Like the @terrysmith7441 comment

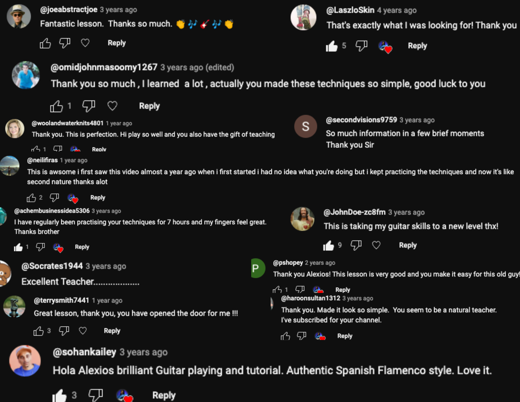pyautogui.click(x=38, y=331)
